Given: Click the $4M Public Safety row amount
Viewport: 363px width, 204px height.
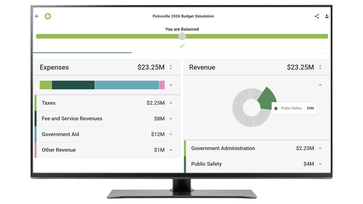Looking at the screenshot, I should coord(309,164).
